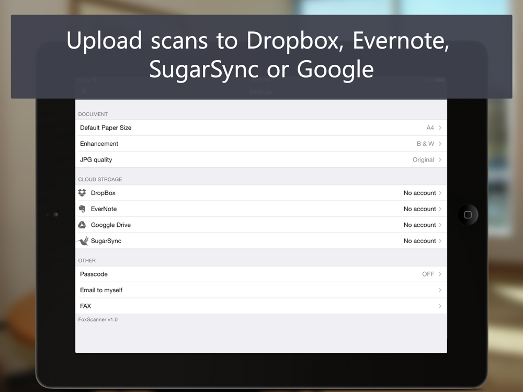The image size is (523, 392).
Task: Expand chevron next to OFF value
Action: pos(440,274)
